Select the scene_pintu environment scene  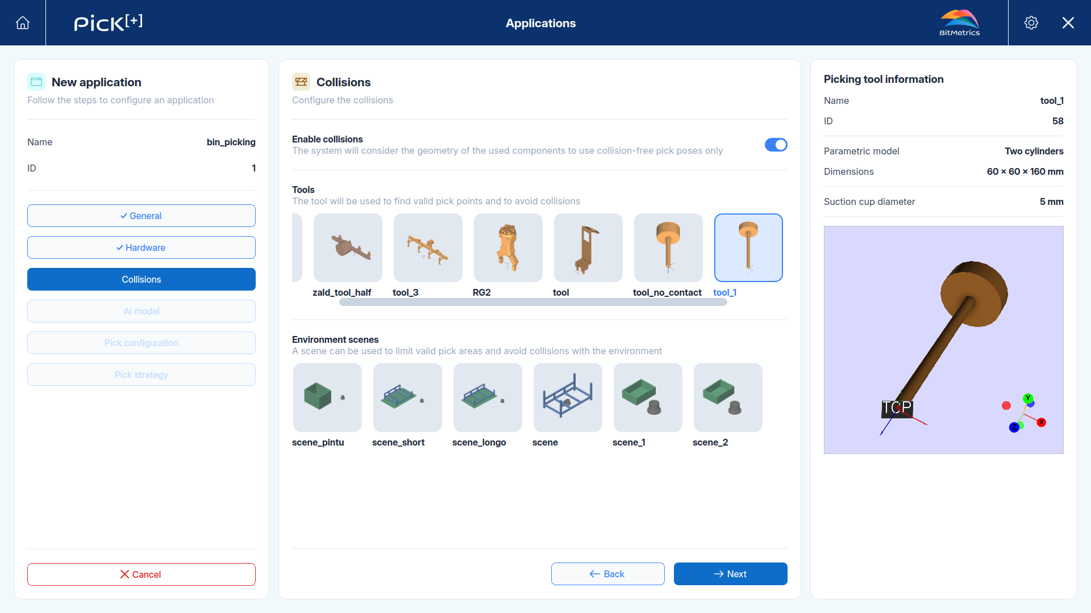point(327,397)
